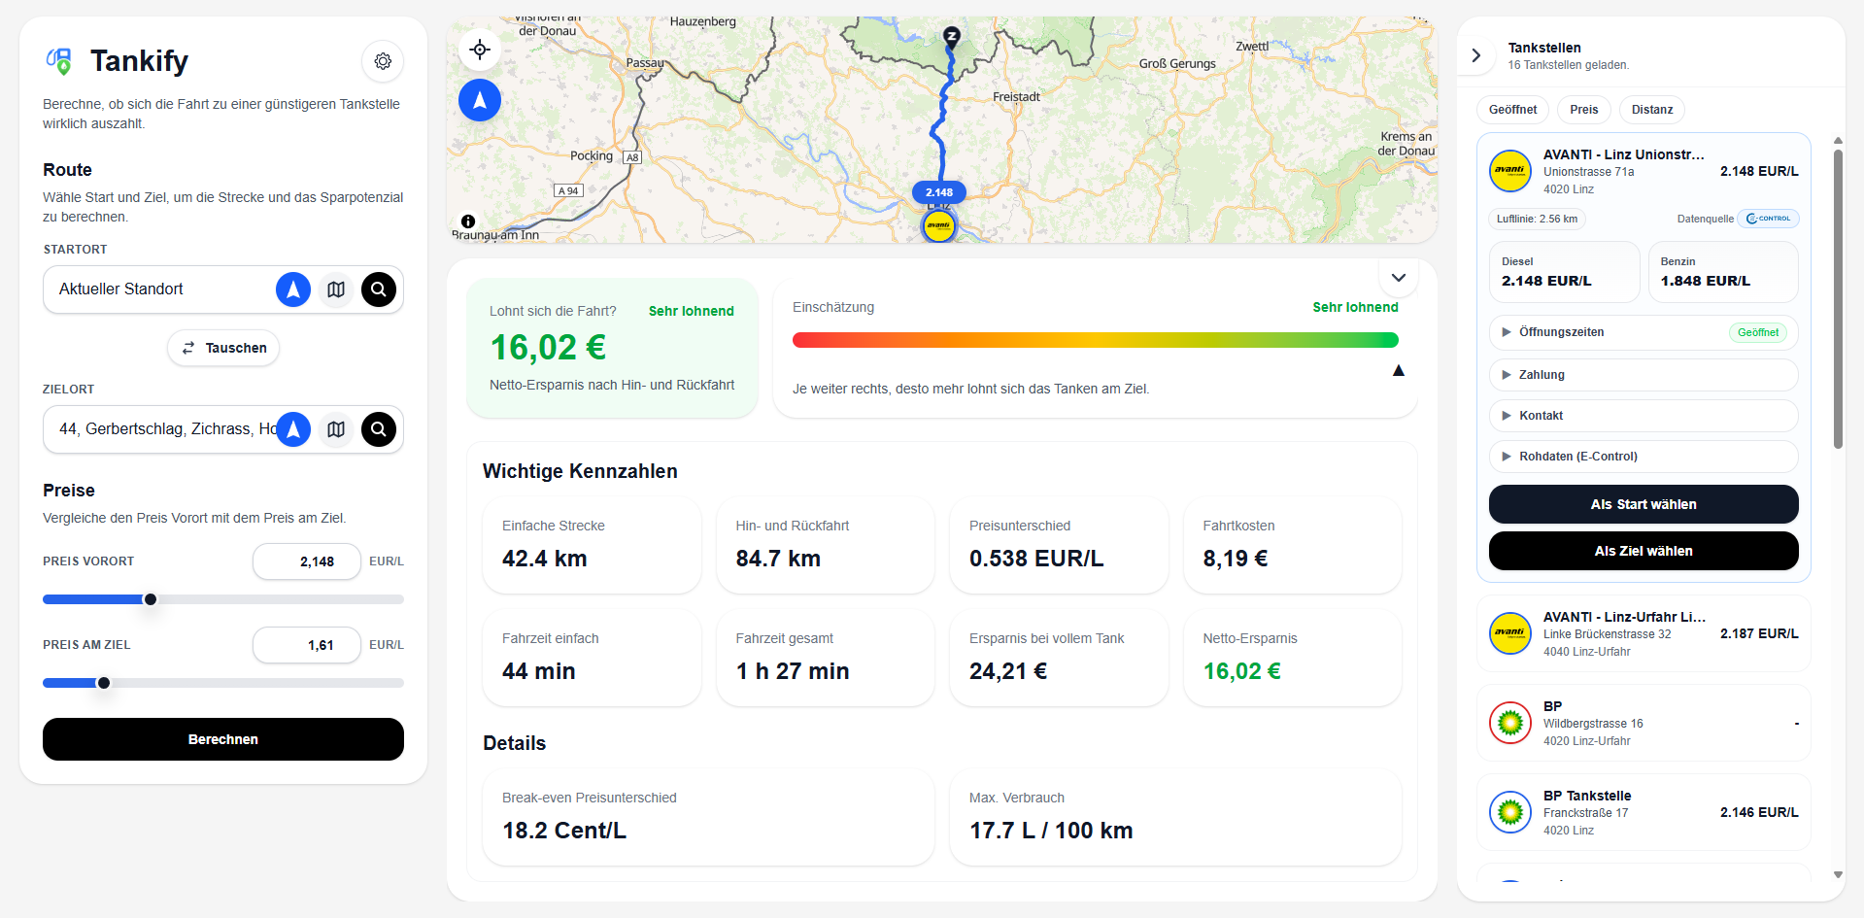Screen dimensions: 1864x918
Task: Click destination pin marker on map
Action: click(x=952, y=37)
